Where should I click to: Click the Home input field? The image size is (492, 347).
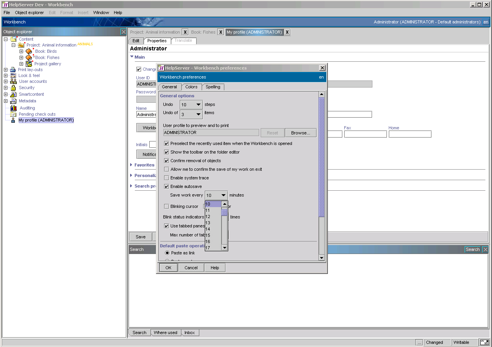(410, 134)
